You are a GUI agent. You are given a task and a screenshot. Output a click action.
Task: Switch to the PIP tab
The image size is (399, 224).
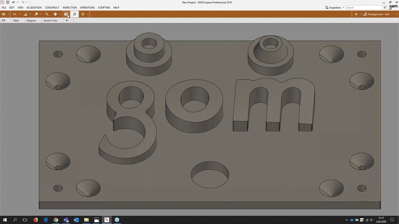4,21
